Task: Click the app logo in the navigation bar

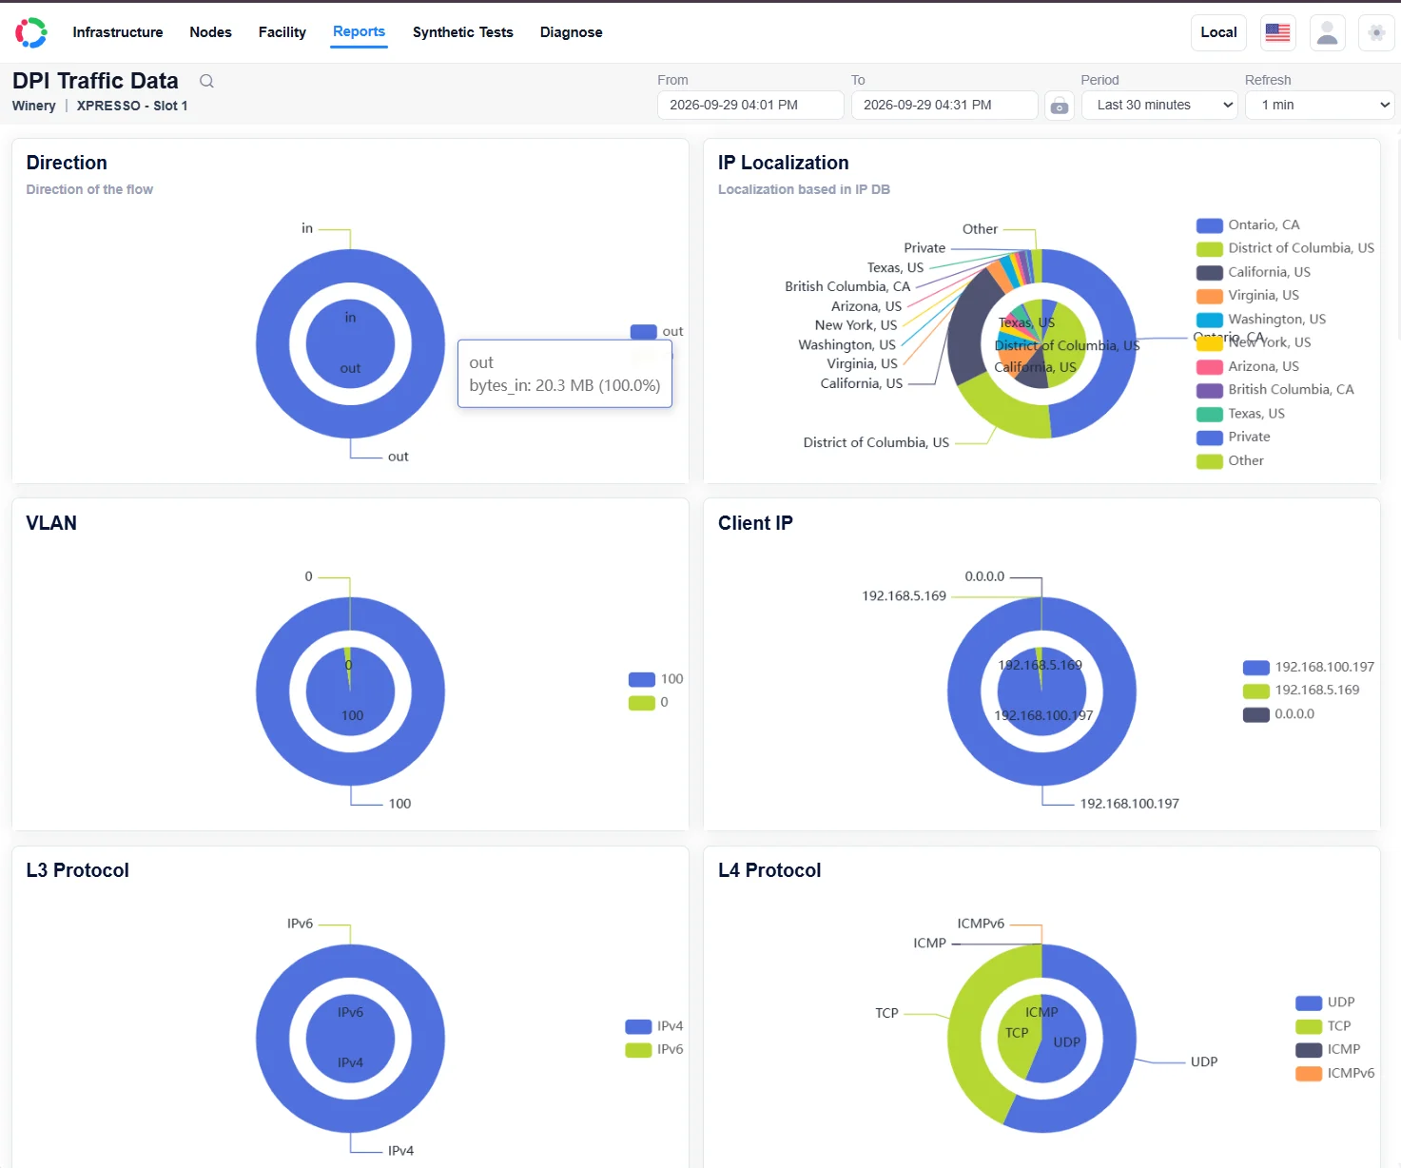Action: coord(31,32)
